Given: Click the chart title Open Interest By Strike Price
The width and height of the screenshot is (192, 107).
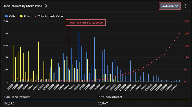Looking at the screenshot, I should tap(22, 6).
